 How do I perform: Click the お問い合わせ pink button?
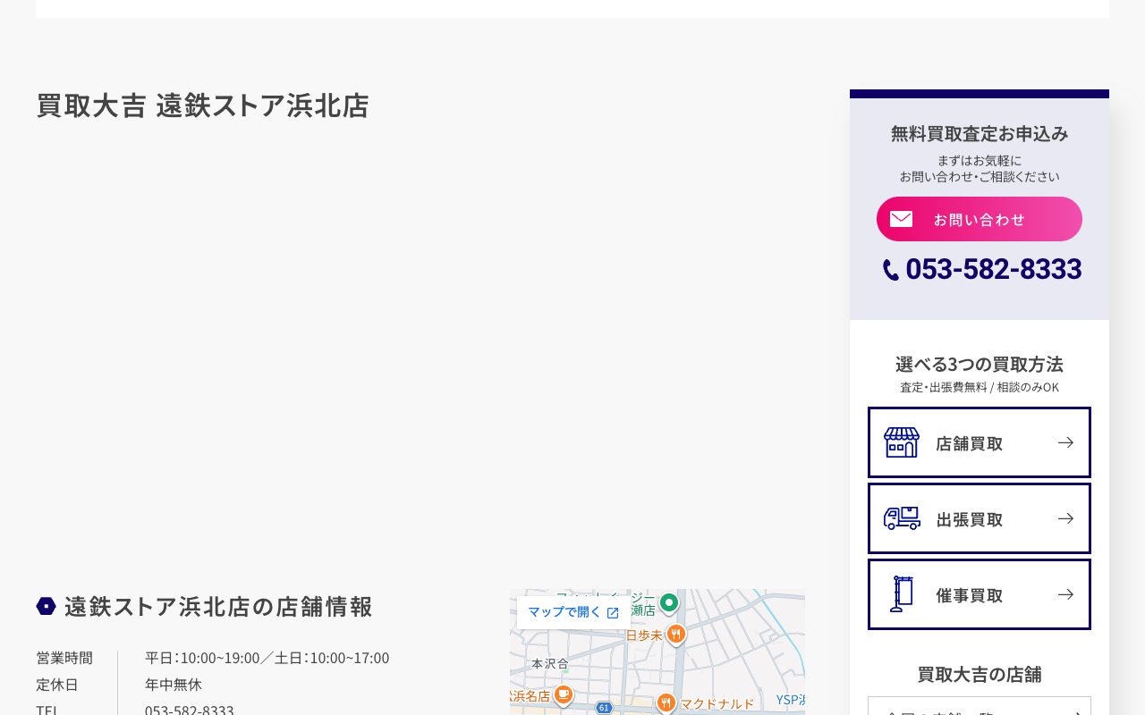click(x=980, y=219)
